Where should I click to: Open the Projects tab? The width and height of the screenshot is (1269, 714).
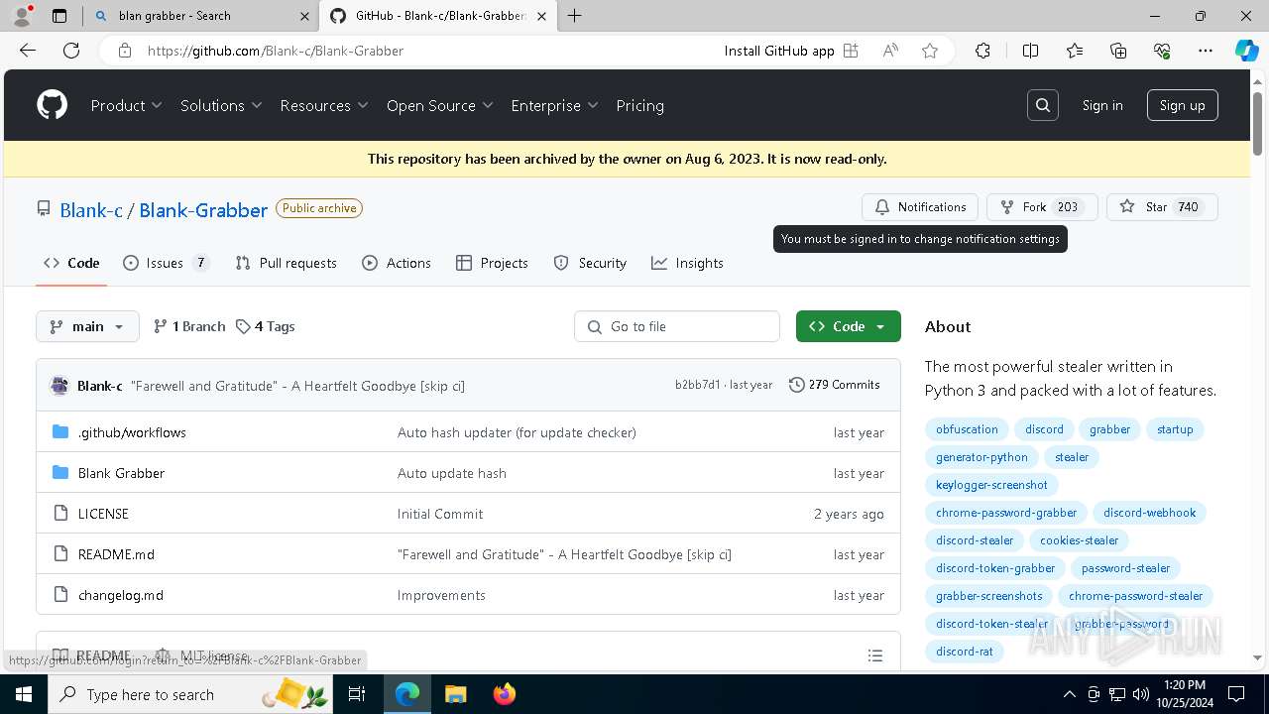click(x=492, y=263)
